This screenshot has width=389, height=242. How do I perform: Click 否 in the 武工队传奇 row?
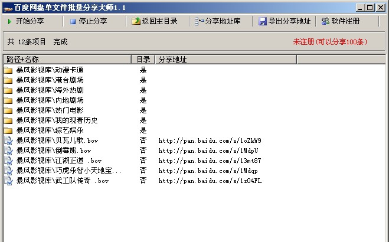tap(143, 181)
